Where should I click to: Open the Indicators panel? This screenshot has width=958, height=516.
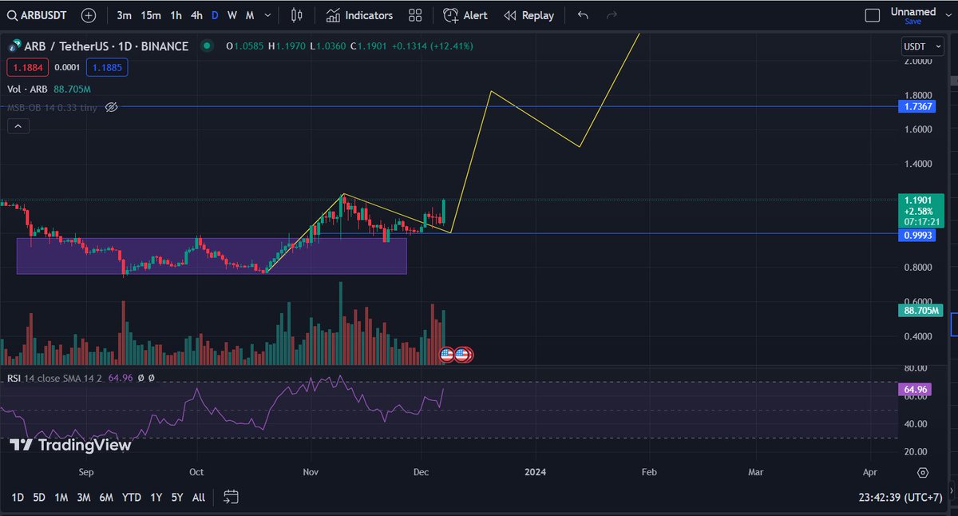point(358,15)
